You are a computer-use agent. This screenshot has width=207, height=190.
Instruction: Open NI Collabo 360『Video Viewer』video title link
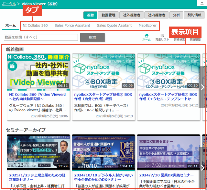38,96
